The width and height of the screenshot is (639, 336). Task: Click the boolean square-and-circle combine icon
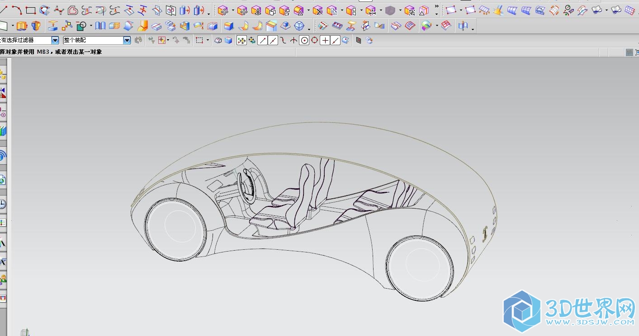pyautogui.click(x=82, y=26)
